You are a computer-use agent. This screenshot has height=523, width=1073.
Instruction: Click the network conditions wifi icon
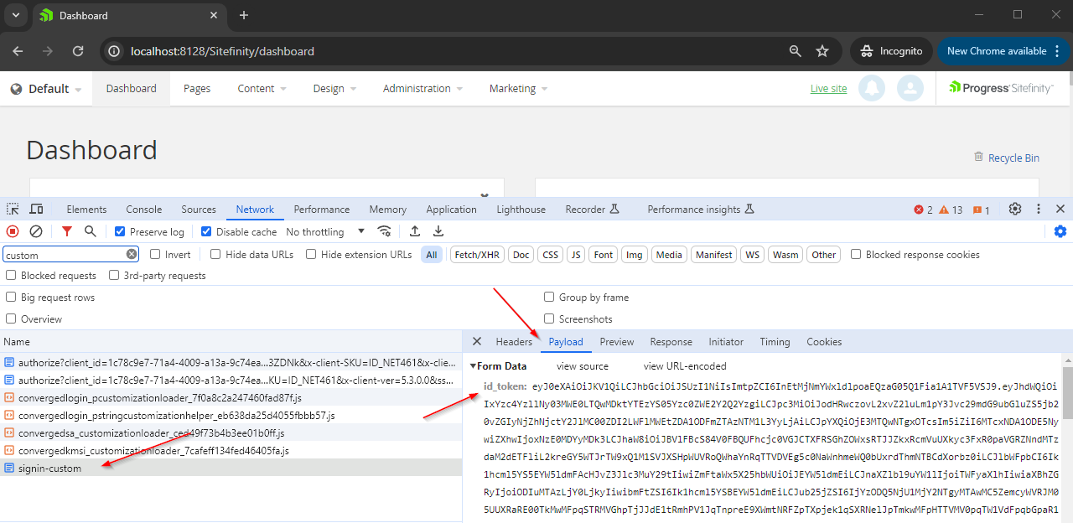(385, 231)
